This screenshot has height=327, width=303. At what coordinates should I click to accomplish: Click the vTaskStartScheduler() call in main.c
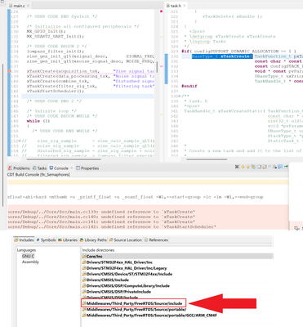(56, 91)
